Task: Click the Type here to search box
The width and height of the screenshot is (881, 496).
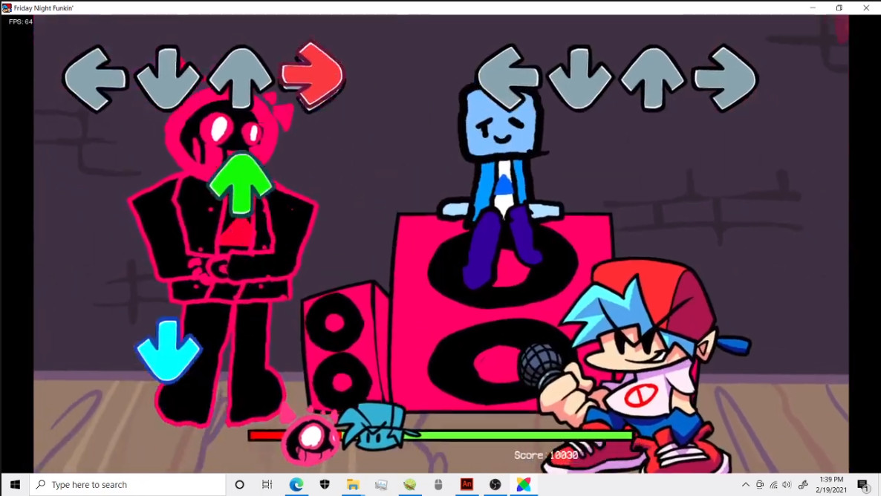Action: pos(128,484)
